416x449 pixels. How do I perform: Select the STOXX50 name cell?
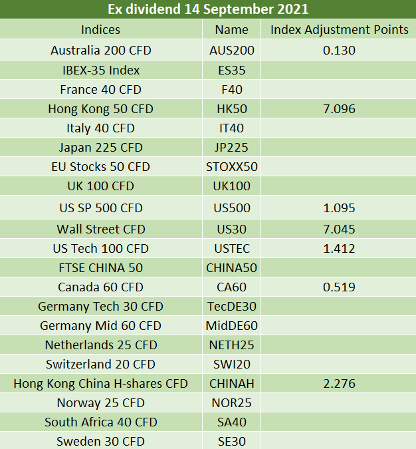(x=231, y=167)
